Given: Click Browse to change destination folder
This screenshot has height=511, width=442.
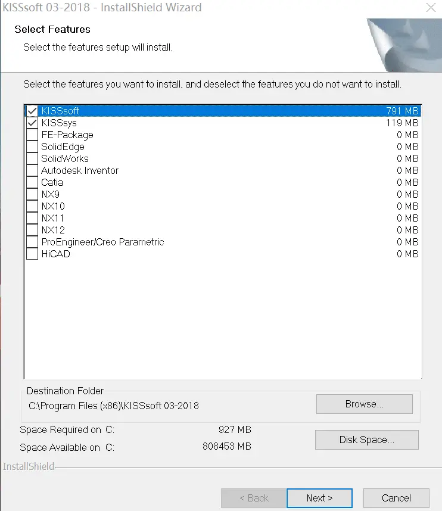Looking at the screenshot, I should 364,404.
